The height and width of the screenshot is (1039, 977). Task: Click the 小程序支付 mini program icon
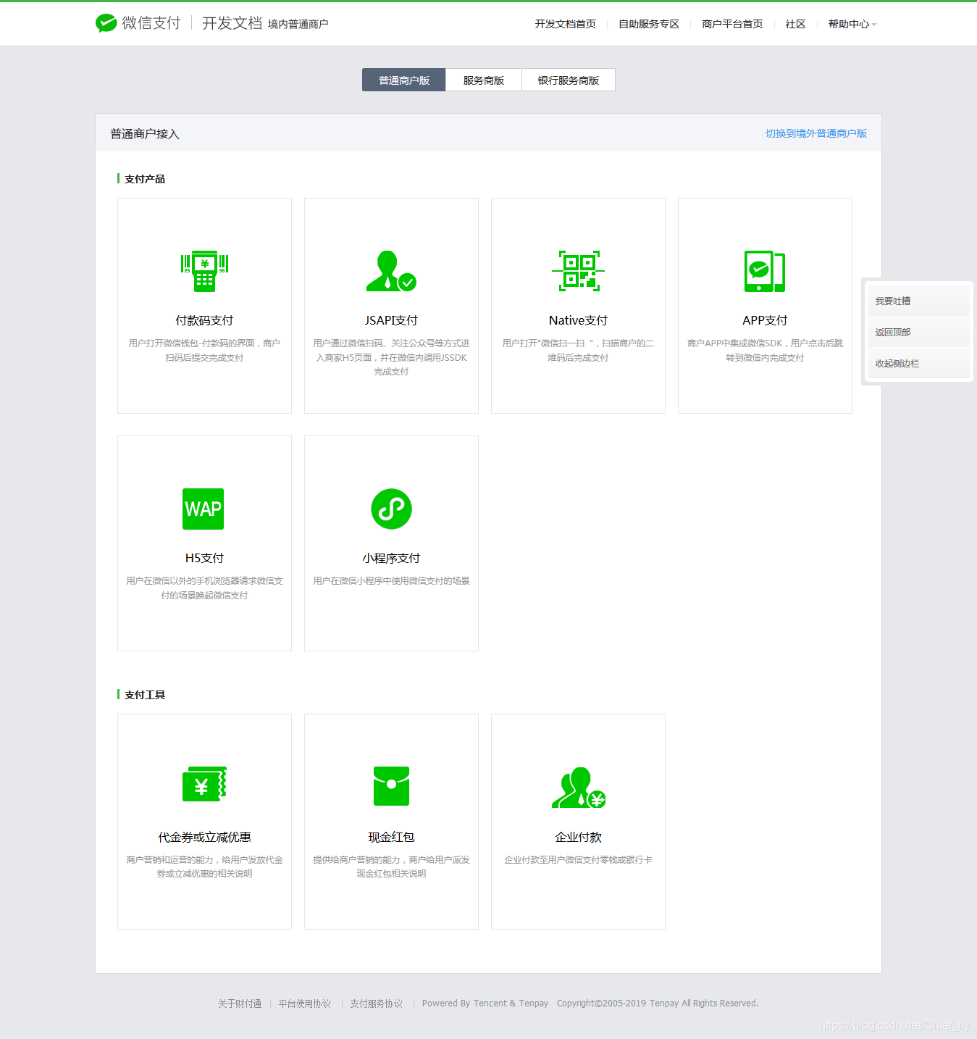[x=391, y=509]
